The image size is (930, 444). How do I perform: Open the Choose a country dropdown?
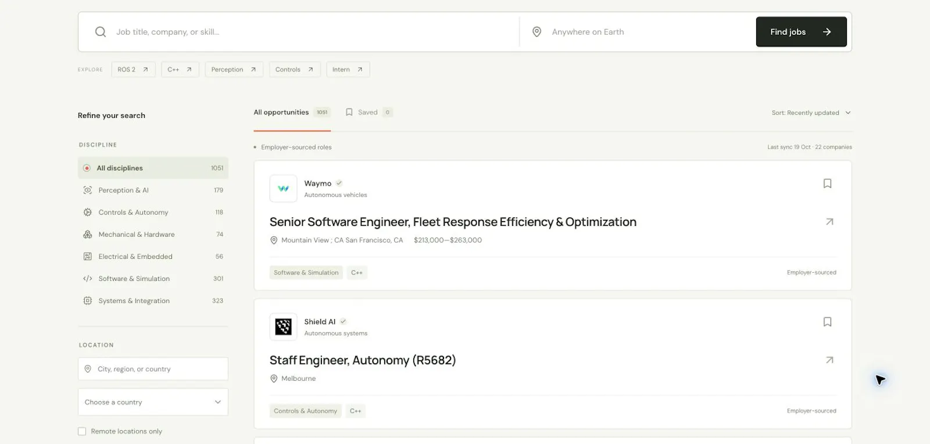153,402
